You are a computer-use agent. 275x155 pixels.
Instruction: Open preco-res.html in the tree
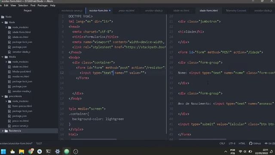(20, 121)
